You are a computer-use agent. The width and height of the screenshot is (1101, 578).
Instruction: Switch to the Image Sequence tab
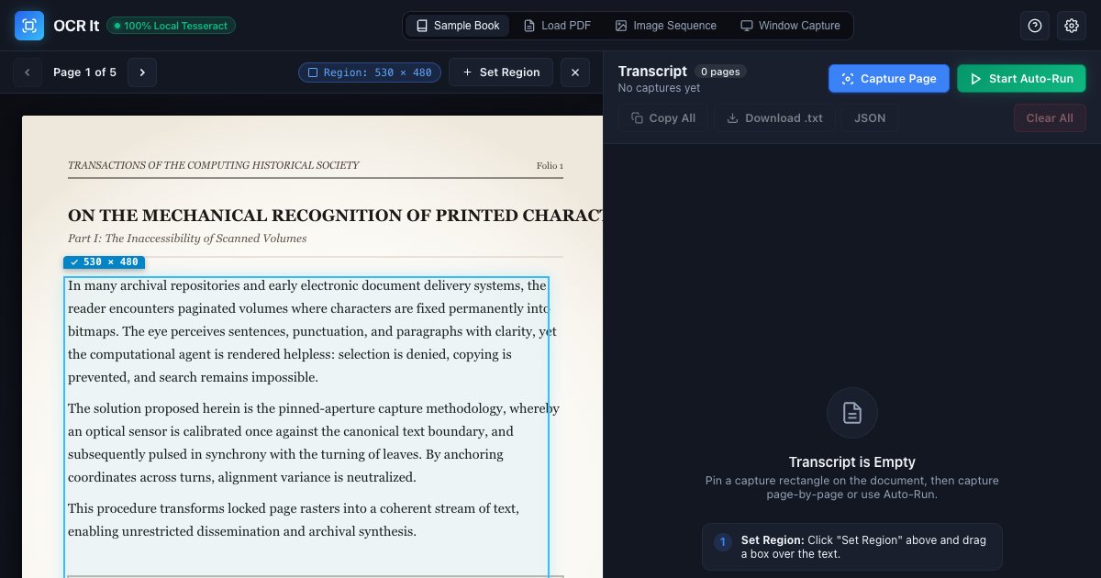(665, 26)
